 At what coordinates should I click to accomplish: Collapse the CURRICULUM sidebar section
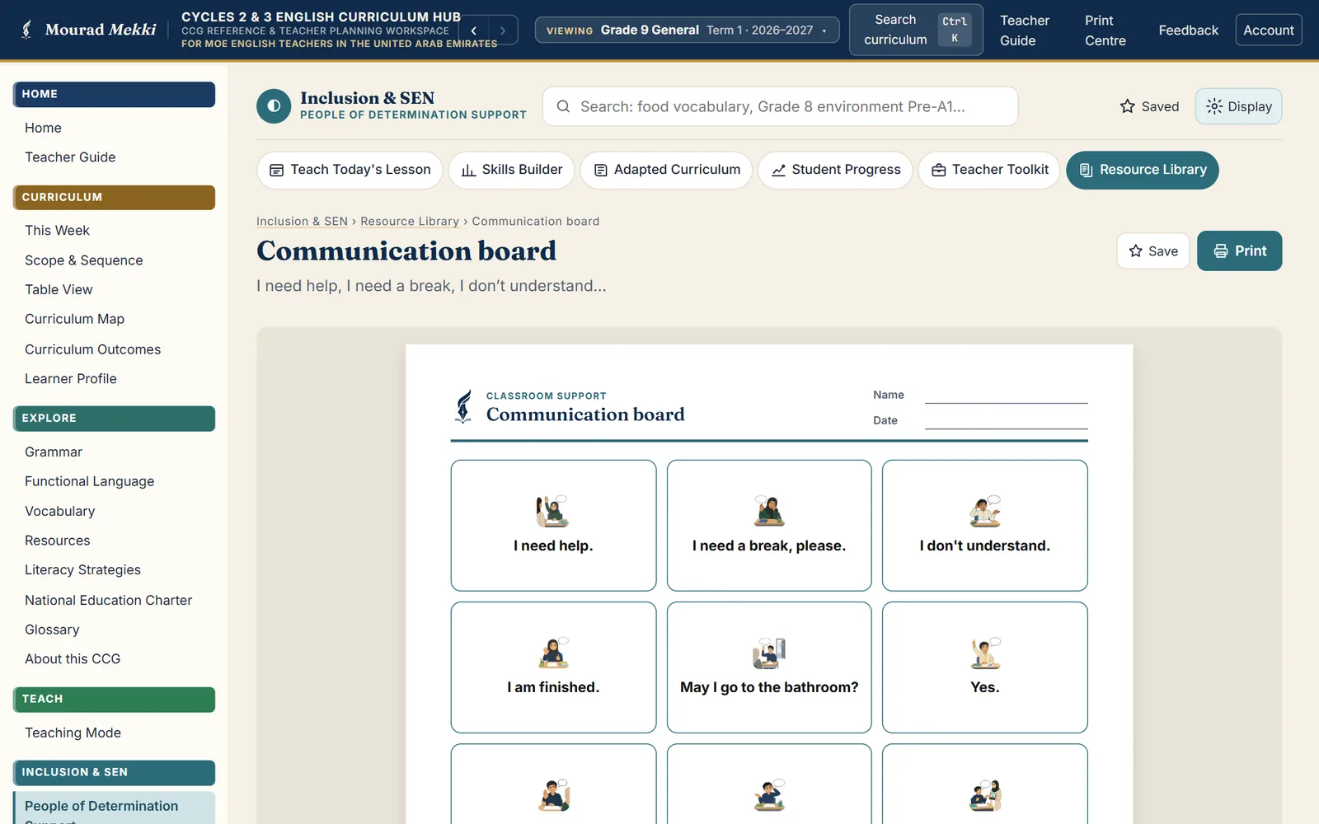click(x=115, y=197)
